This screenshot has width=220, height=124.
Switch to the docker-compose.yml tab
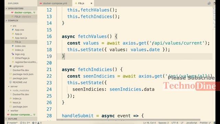(55, 3)
